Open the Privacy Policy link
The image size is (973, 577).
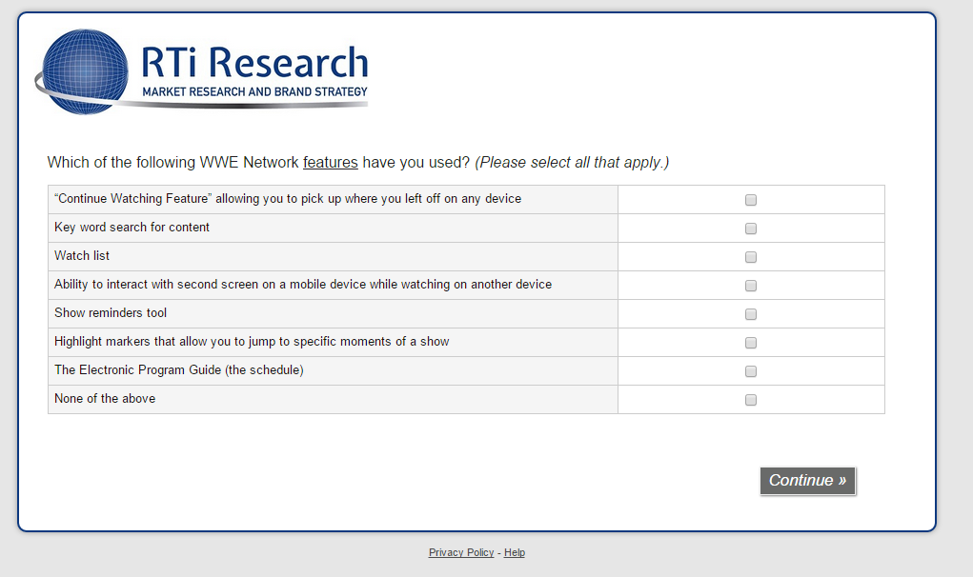click(461, 552)
